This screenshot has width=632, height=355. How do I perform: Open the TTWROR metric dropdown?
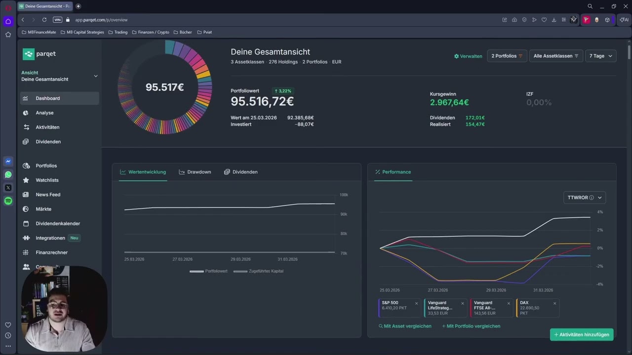point(585,198)
